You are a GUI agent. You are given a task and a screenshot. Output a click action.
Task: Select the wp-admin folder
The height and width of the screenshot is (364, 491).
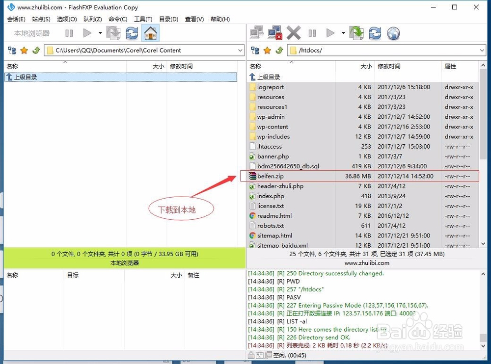[363, 117]
